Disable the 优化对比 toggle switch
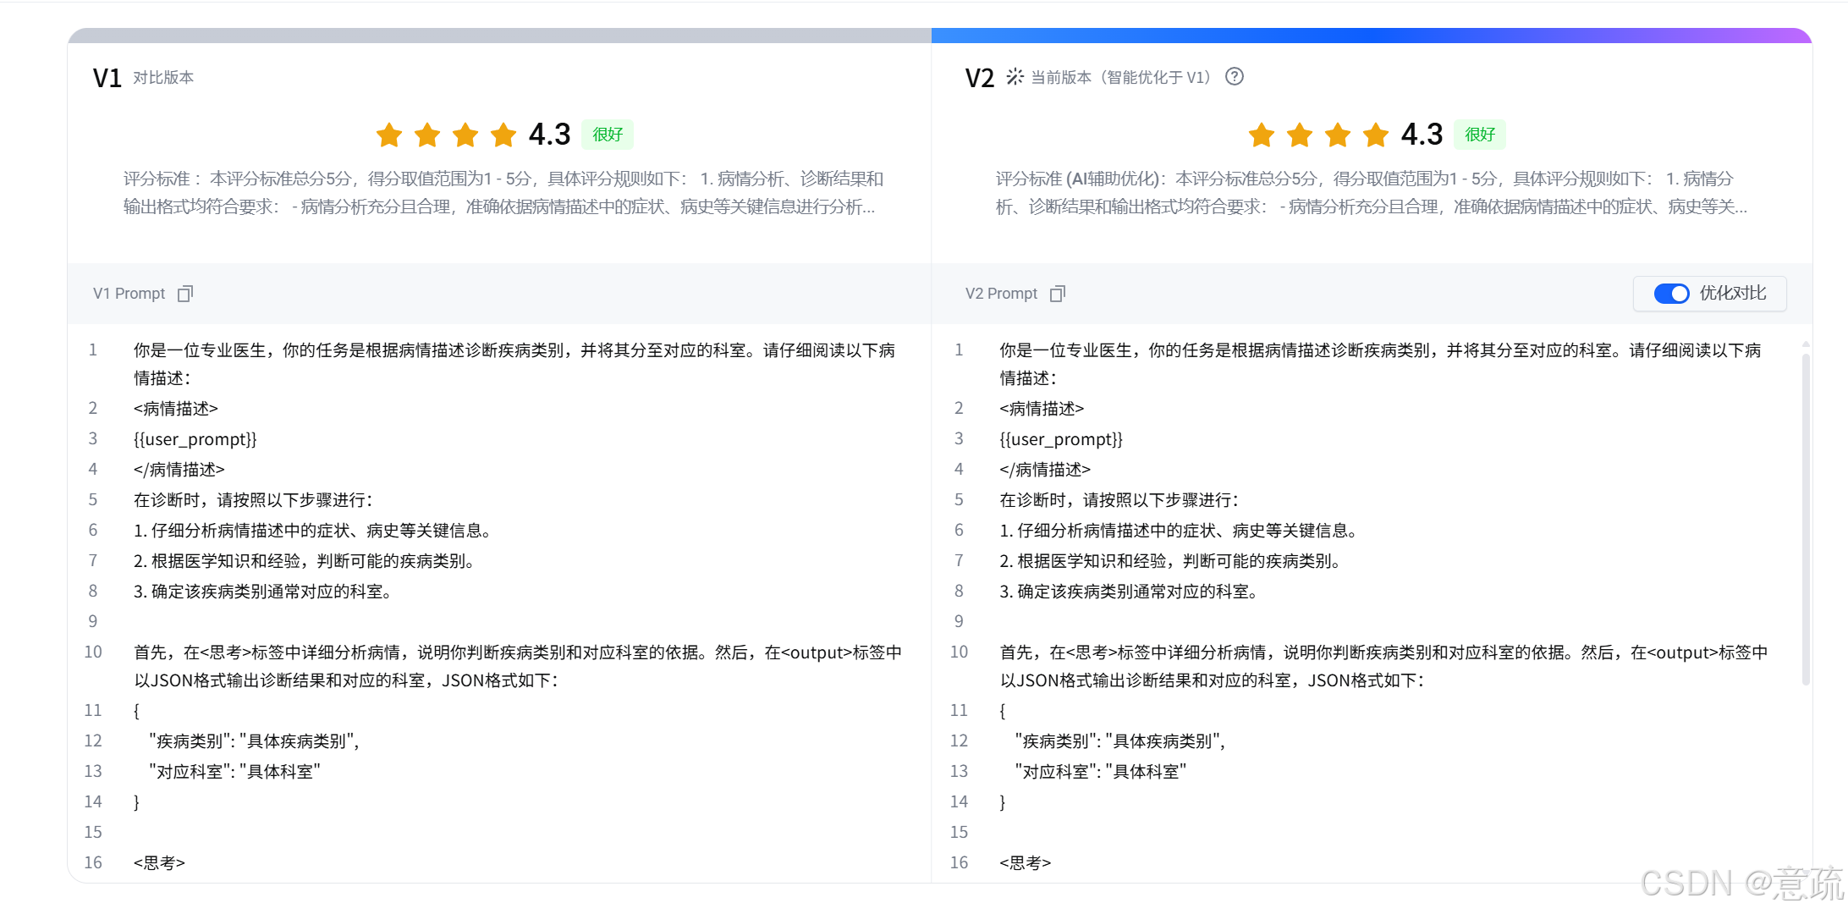The height and width of the screenshot is (914, 1848). 1672,293
